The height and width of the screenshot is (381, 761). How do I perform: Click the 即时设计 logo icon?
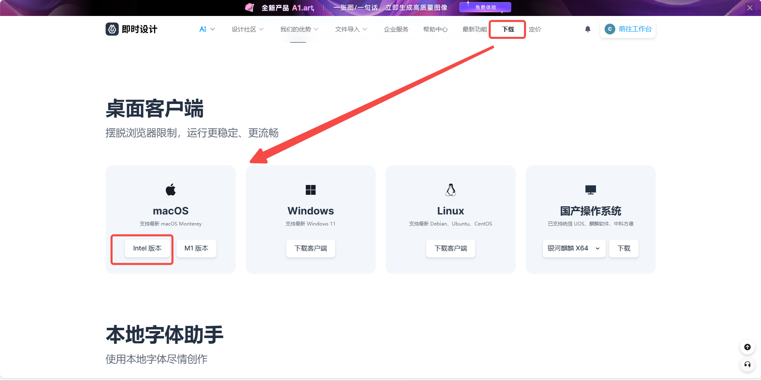coord(112,29)
